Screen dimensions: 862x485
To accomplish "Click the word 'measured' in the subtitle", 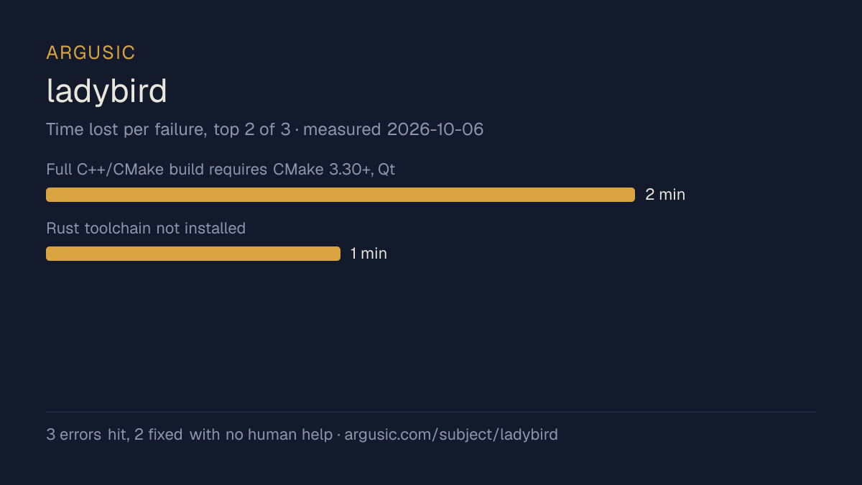I will 342,130.
